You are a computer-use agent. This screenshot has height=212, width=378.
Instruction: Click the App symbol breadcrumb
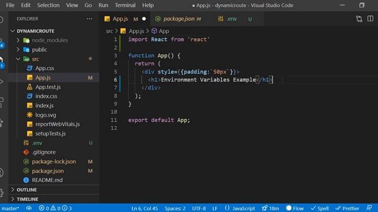click(160, 31)
